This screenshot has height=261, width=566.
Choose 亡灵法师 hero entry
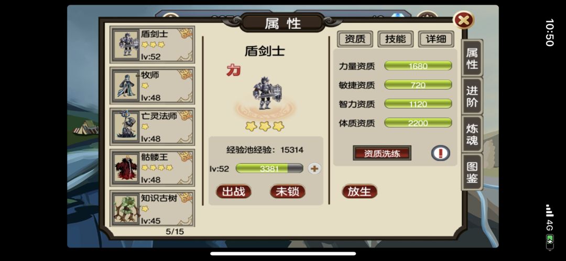coord(152,127)
